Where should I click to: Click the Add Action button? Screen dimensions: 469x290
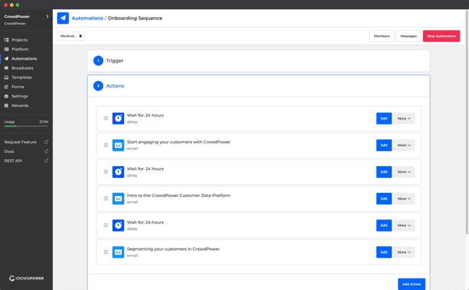(411, 284)
